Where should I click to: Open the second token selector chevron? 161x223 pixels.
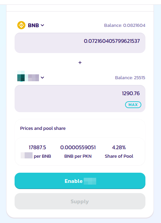click(x=42, y=78)
